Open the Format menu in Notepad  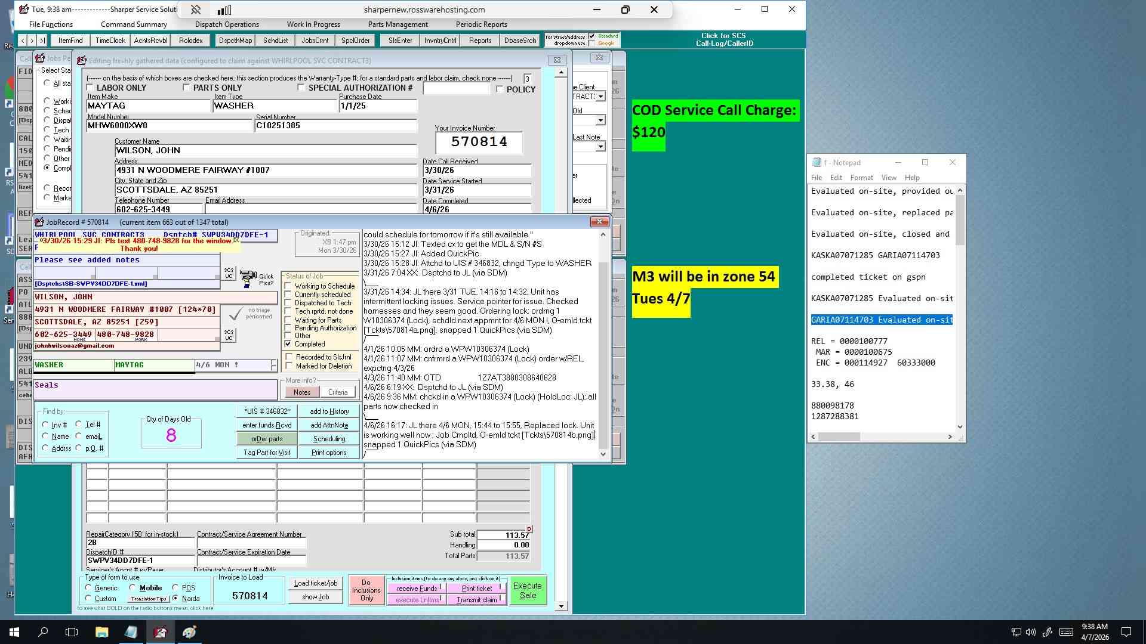point(861,178)
